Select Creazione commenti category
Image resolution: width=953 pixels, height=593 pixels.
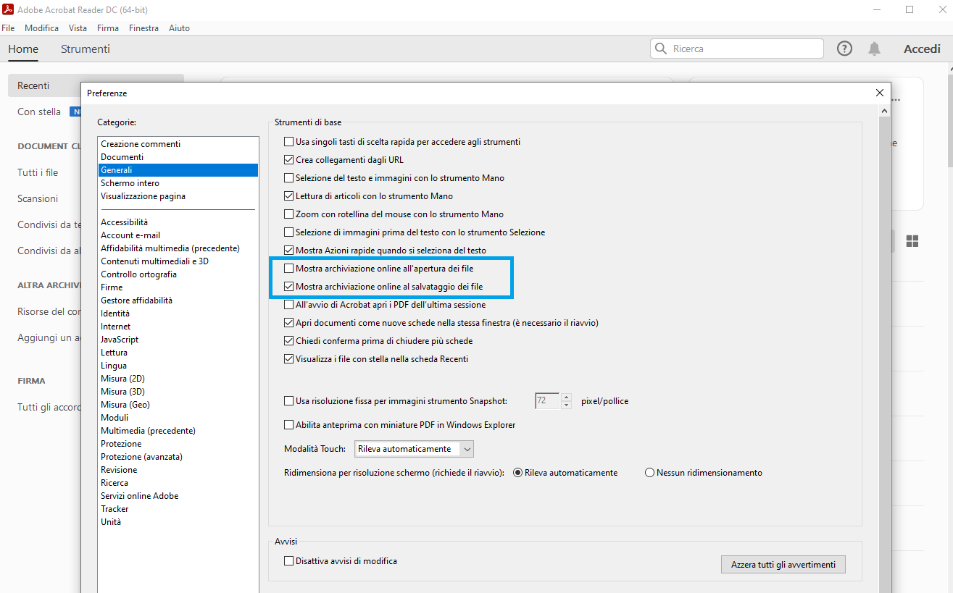coord(178,144)
